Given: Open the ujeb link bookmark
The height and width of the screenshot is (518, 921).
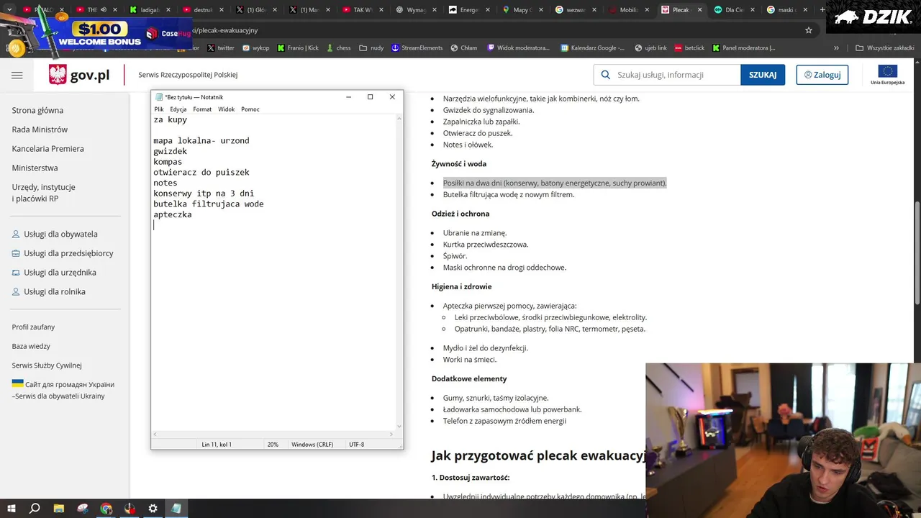Looking at the screenshot, I should point(650,47).
